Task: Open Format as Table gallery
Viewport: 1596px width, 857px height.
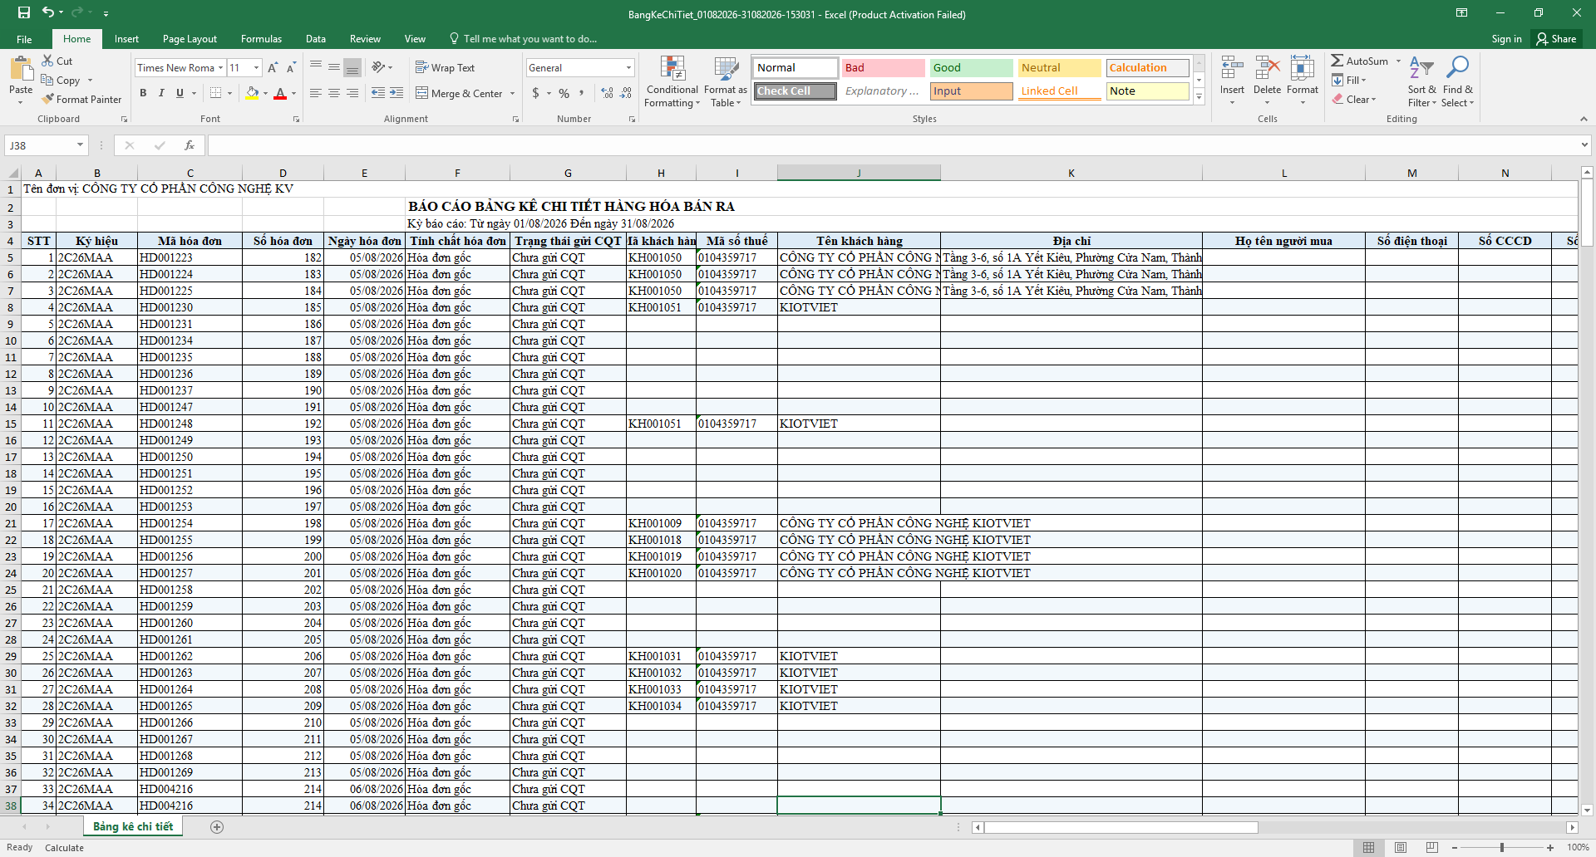Action: [x=726, y=81]
